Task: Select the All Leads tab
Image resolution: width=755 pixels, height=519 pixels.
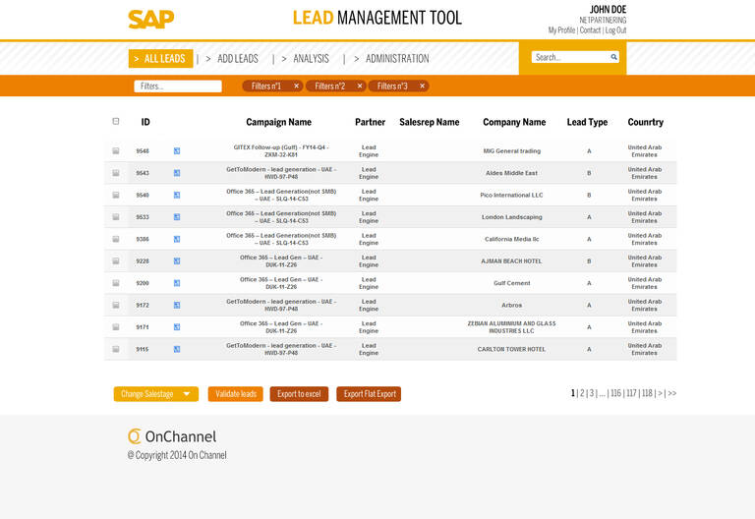Action: (x=160, y=59)
